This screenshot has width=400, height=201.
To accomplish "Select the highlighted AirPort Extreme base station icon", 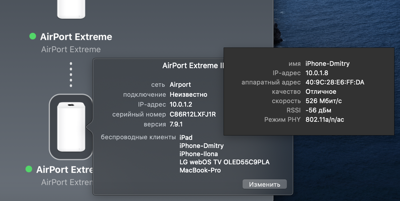I will pyautogui.click(x=71, y=127).
